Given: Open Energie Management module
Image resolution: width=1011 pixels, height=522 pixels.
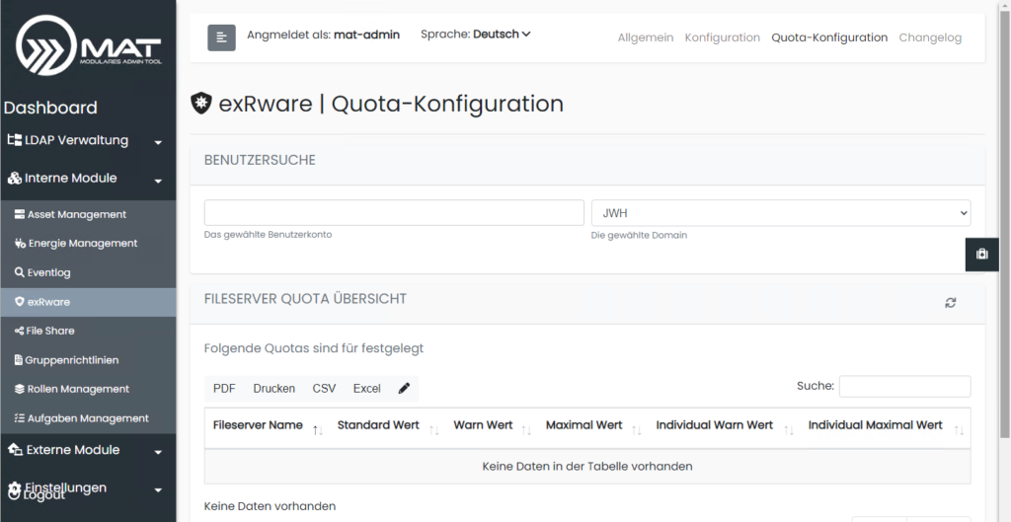Looking at the screenshot, I should tap(82, 244).
